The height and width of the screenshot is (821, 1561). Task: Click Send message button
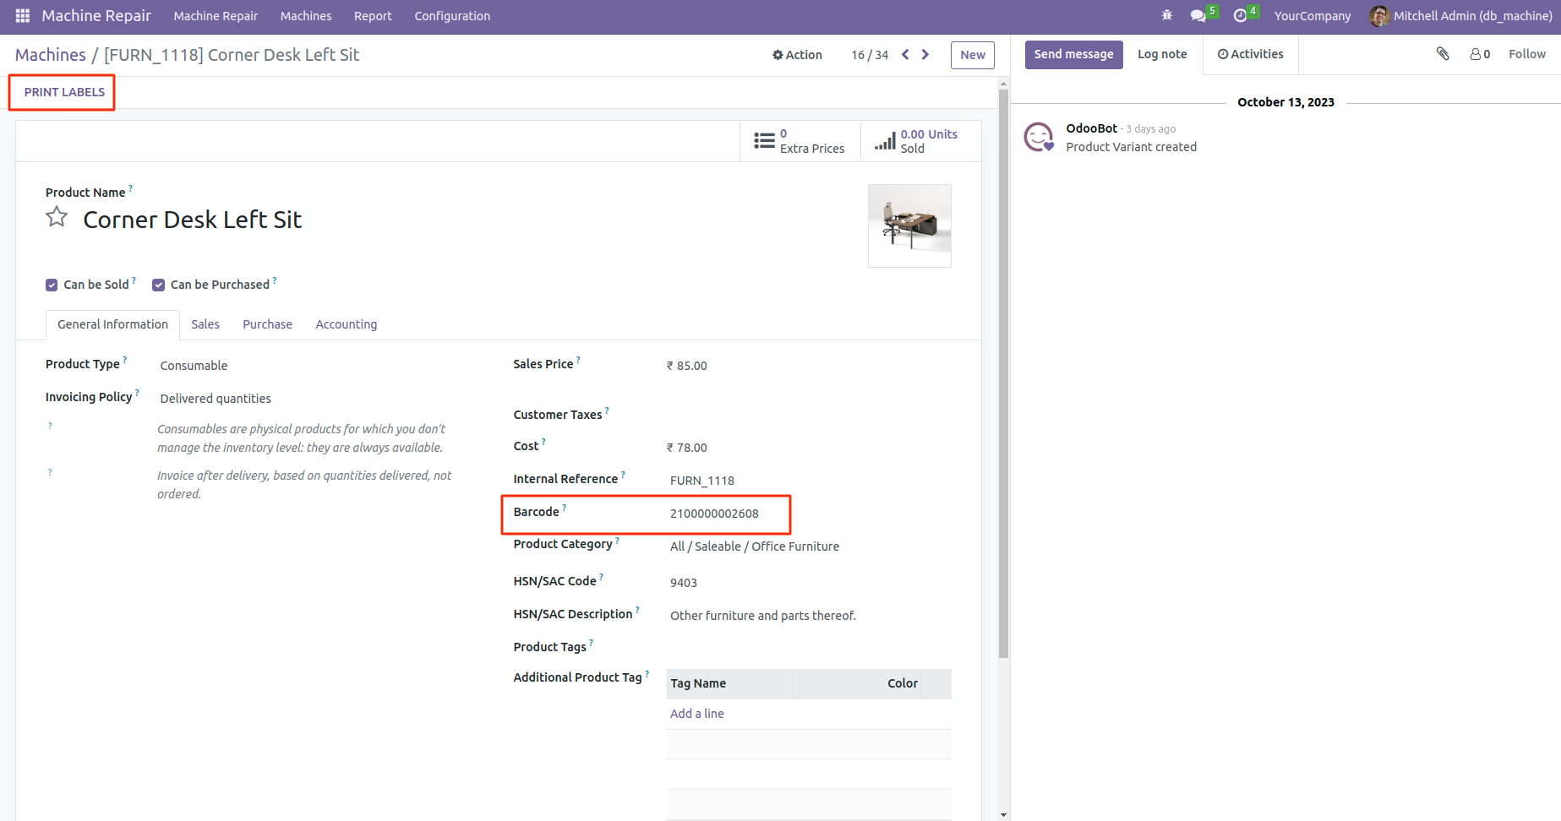[1074, 54]
